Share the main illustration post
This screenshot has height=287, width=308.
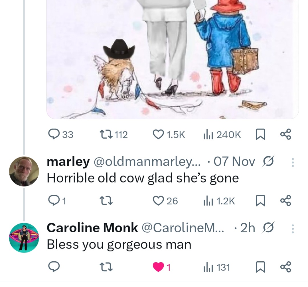coord(285,134)
